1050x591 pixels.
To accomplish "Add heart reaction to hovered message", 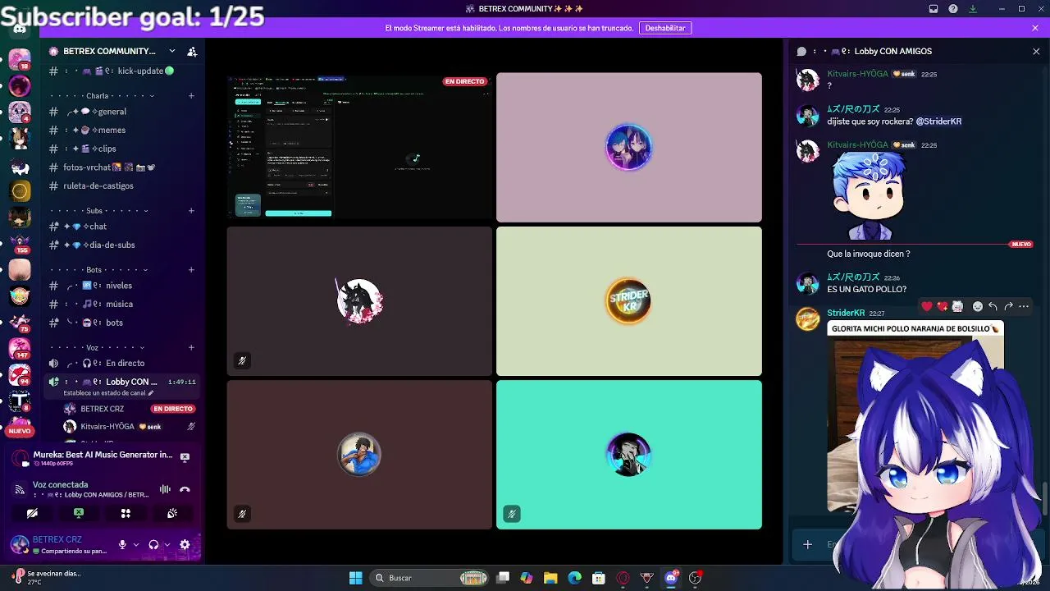I will tap(927, 306).
